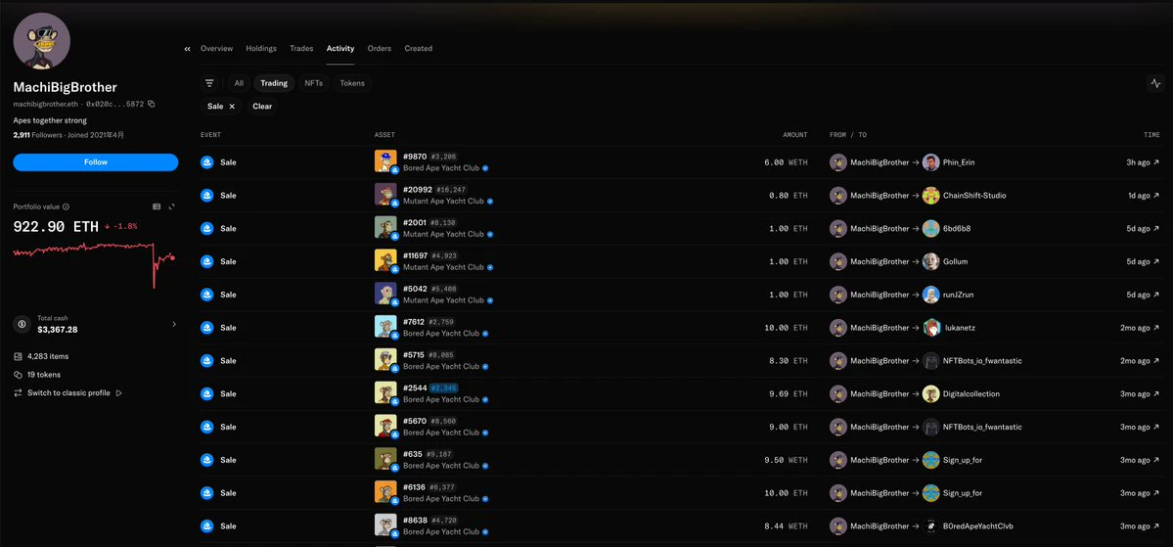Screen dimensions: 1173x547
Task: Click Gollum buyer avatar
Action: click(930, 261)
